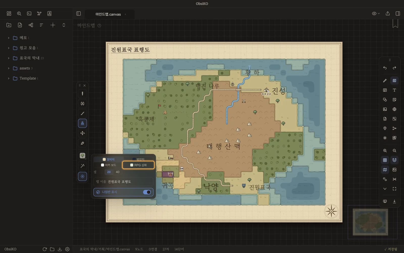
Task: Toggle the right sidebar panel
Action: [x=398, y=13]
